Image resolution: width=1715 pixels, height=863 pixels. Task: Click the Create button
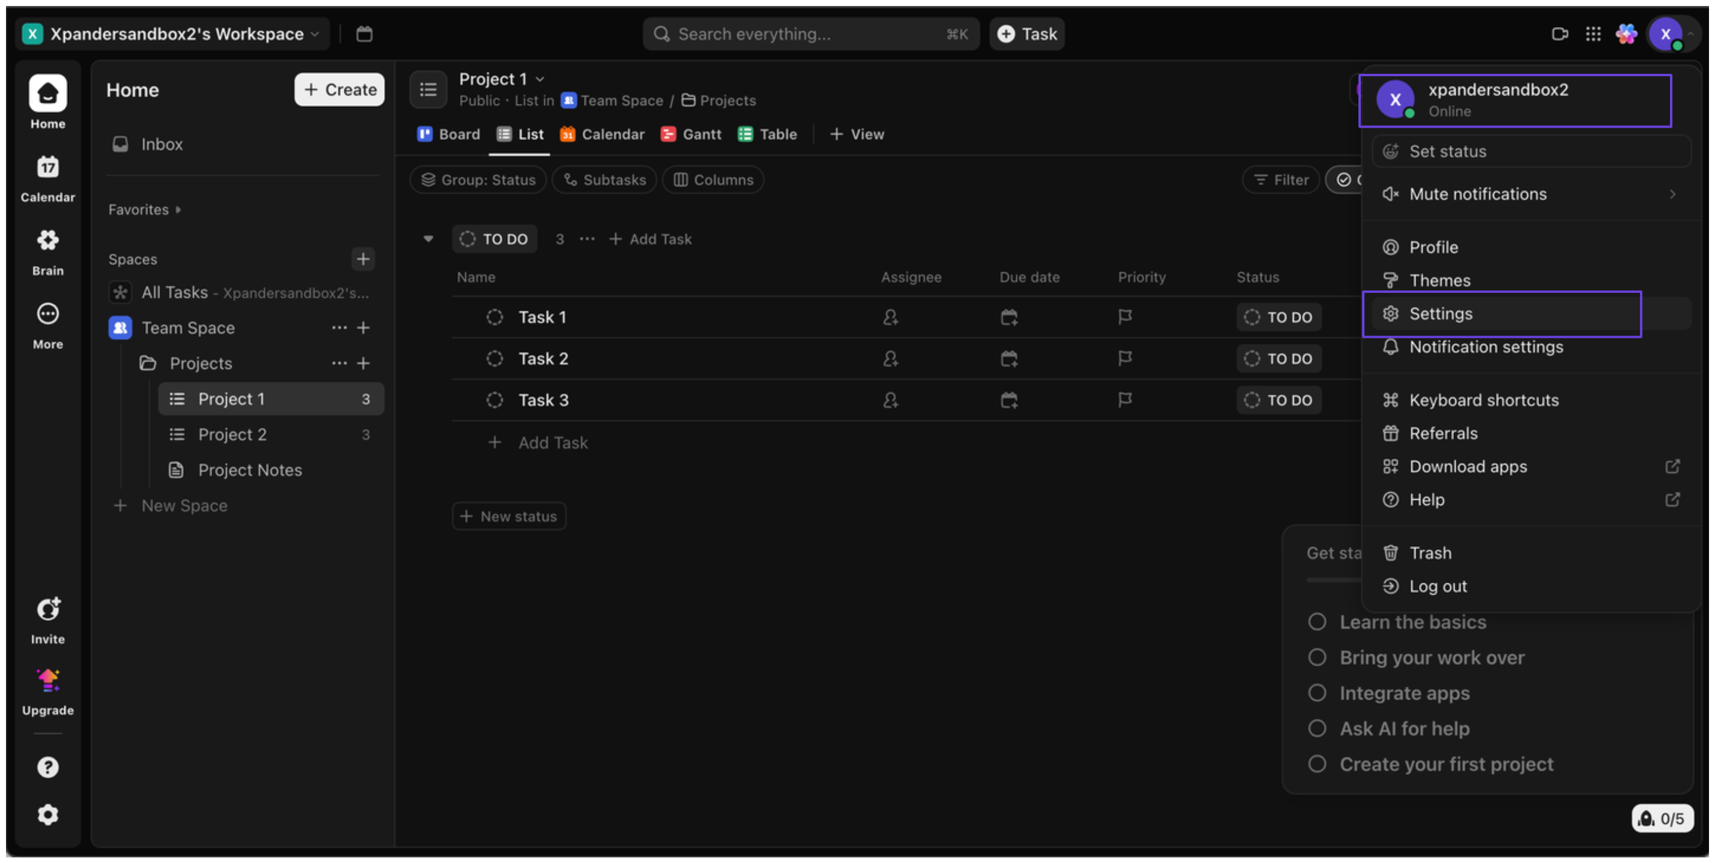(x=340, y=90)
